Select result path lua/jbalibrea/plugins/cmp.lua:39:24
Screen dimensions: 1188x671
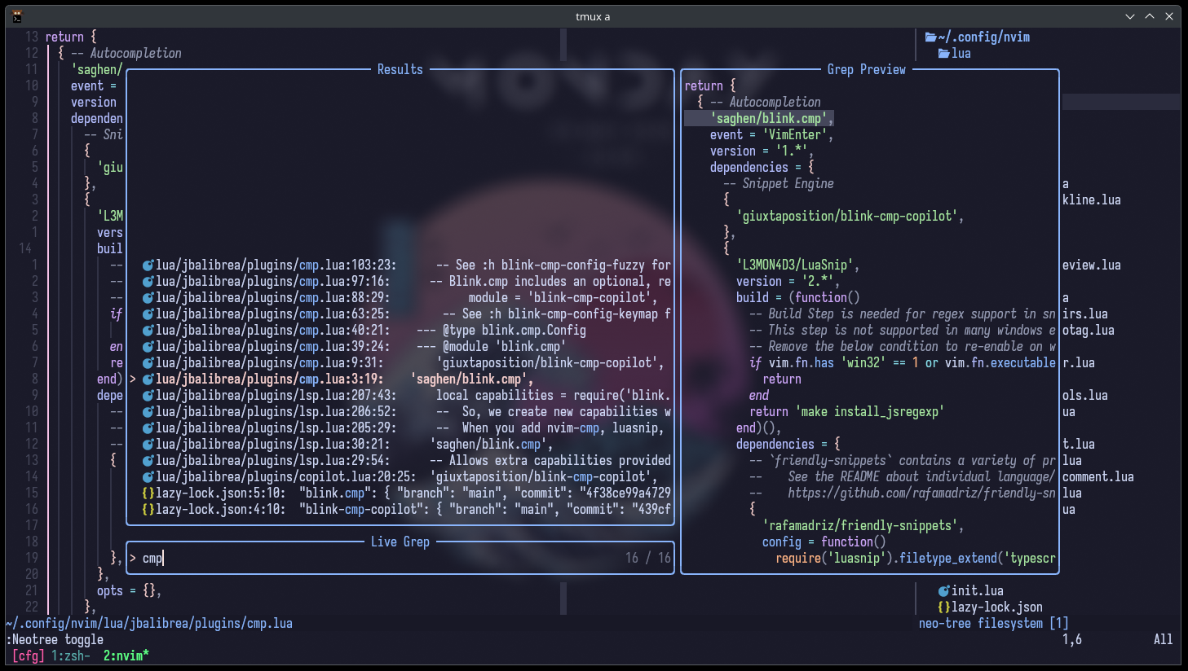tap(272, 347)
